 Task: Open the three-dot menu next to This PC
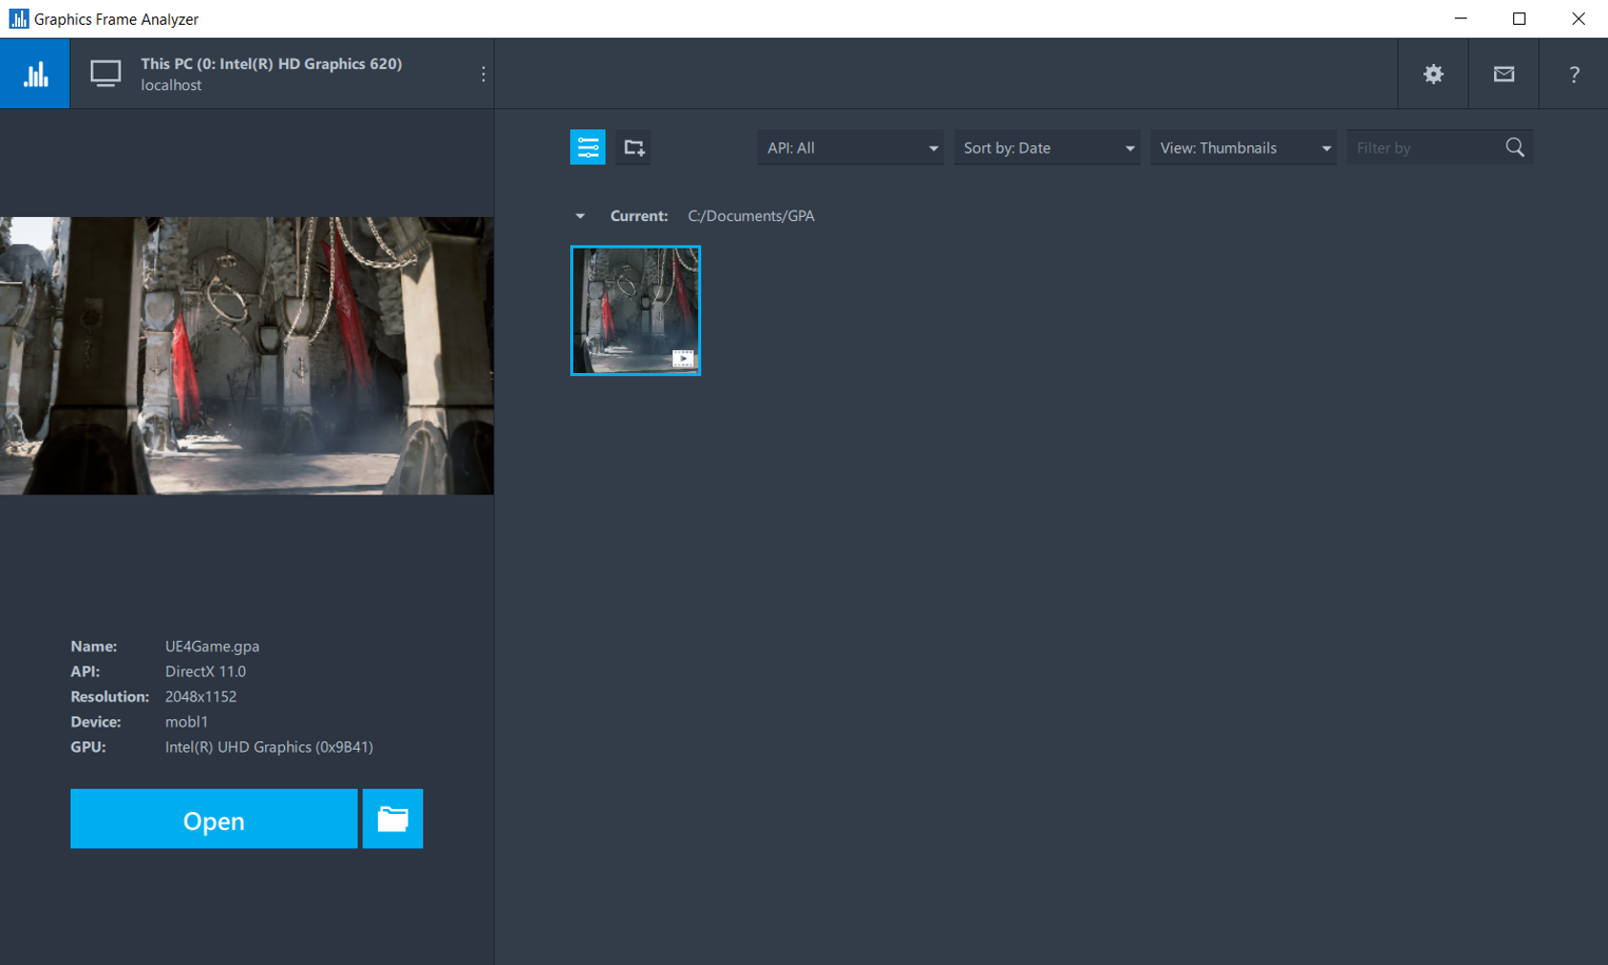point(483,74)
